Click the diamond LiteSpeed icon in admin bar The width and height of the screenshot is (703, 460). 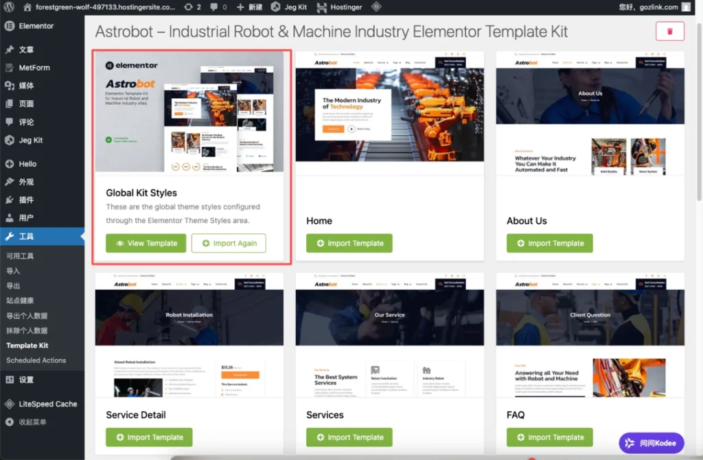[x=376, y=7]
